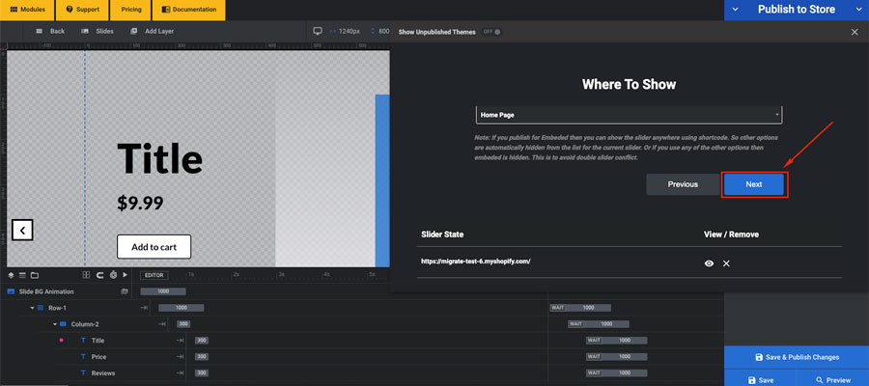This screenshot has width=869, height=386.
Task: Click Row-1 WAIT 1000 bar
Action: point(580,308)
